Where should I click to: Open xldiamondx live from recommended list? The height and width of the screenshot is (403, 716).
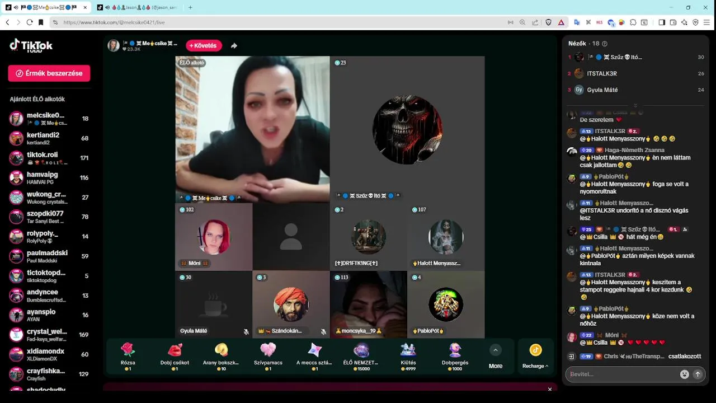(x=49, y=354)
